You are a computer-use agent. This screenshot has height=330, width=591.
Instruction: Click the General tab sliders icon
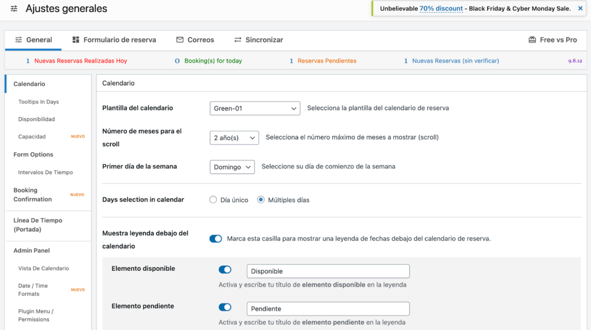tap(18, 40)
